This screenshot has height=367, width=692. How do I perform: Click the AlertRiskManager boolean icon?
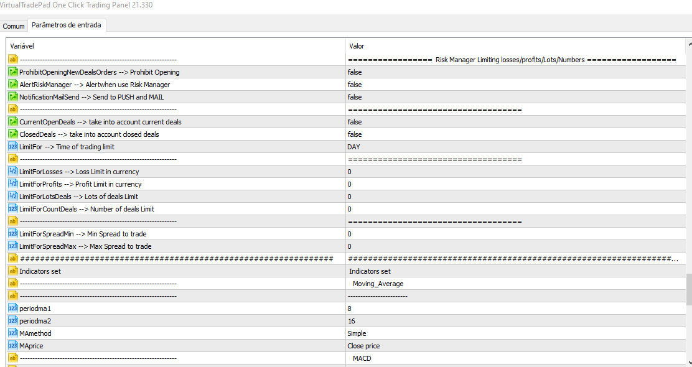(13, 85)
